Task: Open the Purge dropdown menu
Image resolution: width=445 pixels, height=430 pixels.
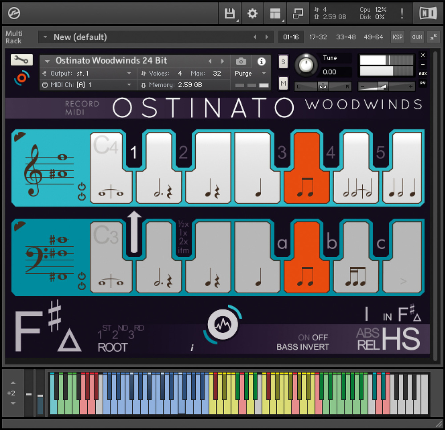Action: click(250, 74)
